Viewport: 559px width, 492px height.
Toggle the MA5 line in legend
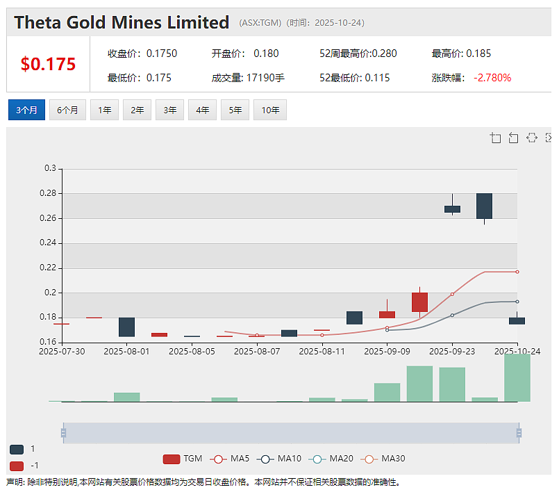[x=230, y=459]
